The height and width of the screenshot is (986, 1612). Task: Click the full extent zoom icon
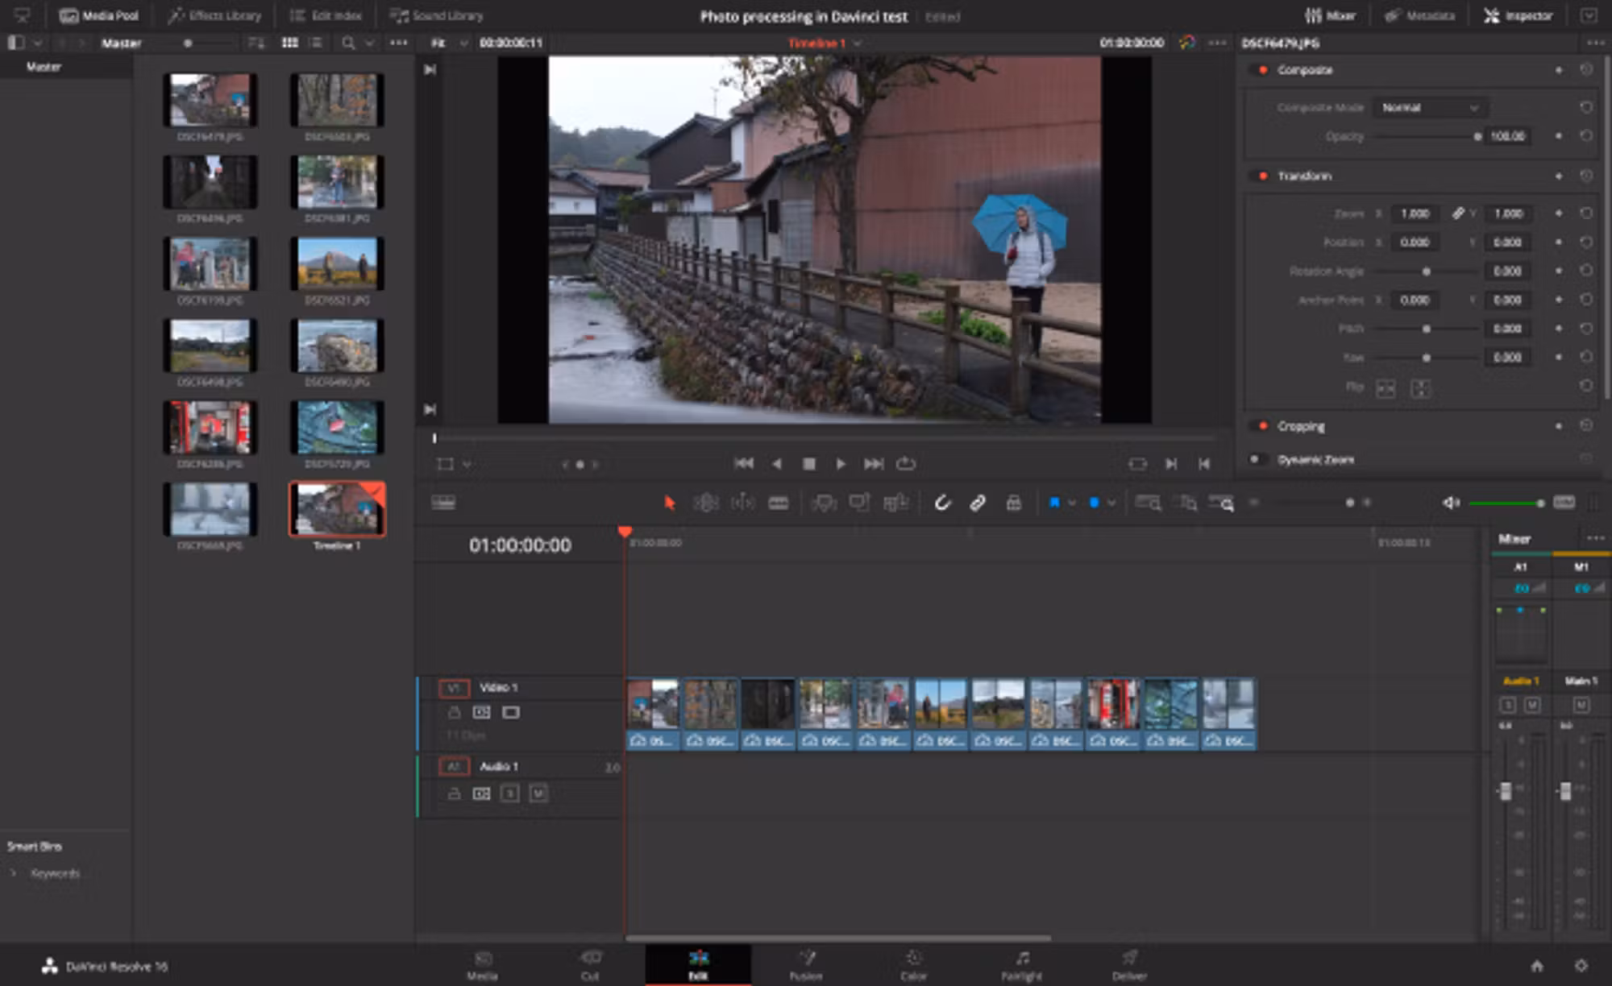[1148, 503]
